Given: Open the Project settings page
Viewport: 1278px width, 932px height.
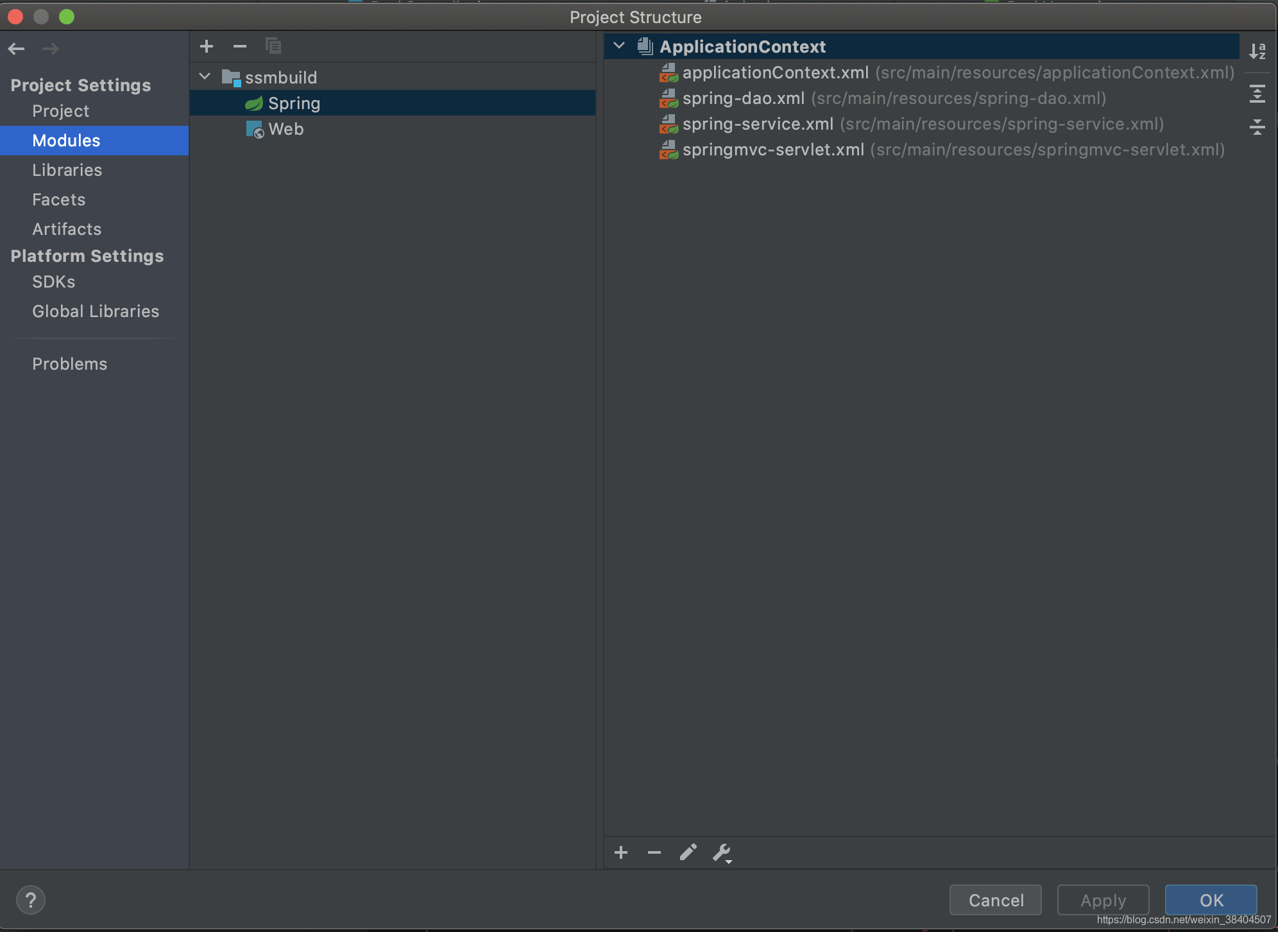Looking at the screenshot, I should click(61, 111).
